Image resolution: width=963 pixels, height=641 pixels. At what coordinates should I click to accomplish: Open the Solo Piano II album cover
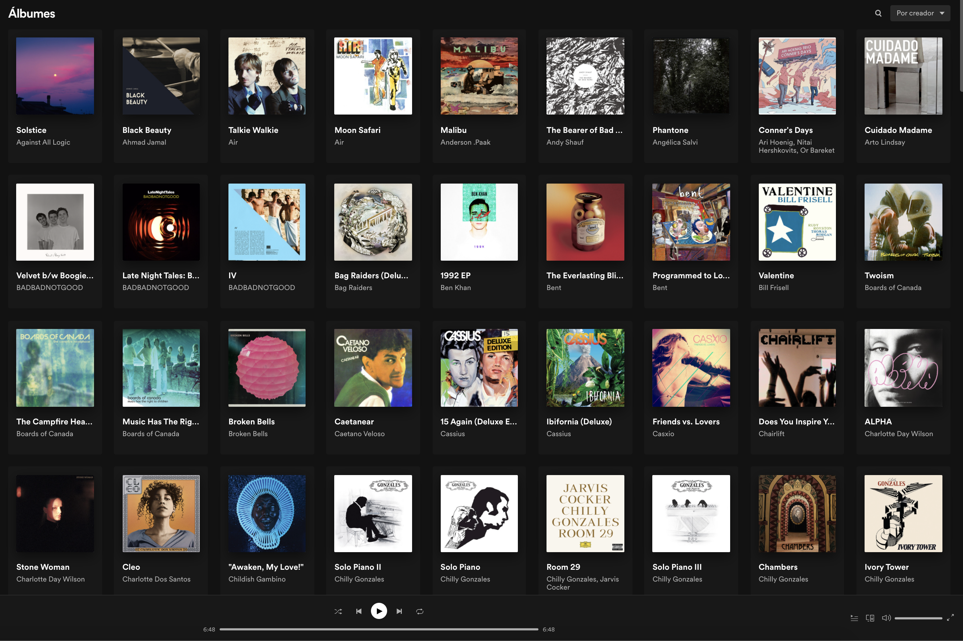coord(373,514)
